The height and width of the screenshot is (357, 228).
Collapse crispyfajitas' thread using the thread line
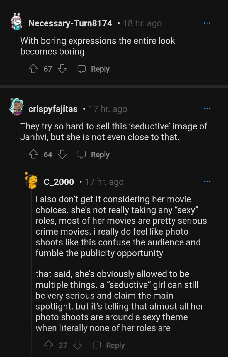click(16, 251)
